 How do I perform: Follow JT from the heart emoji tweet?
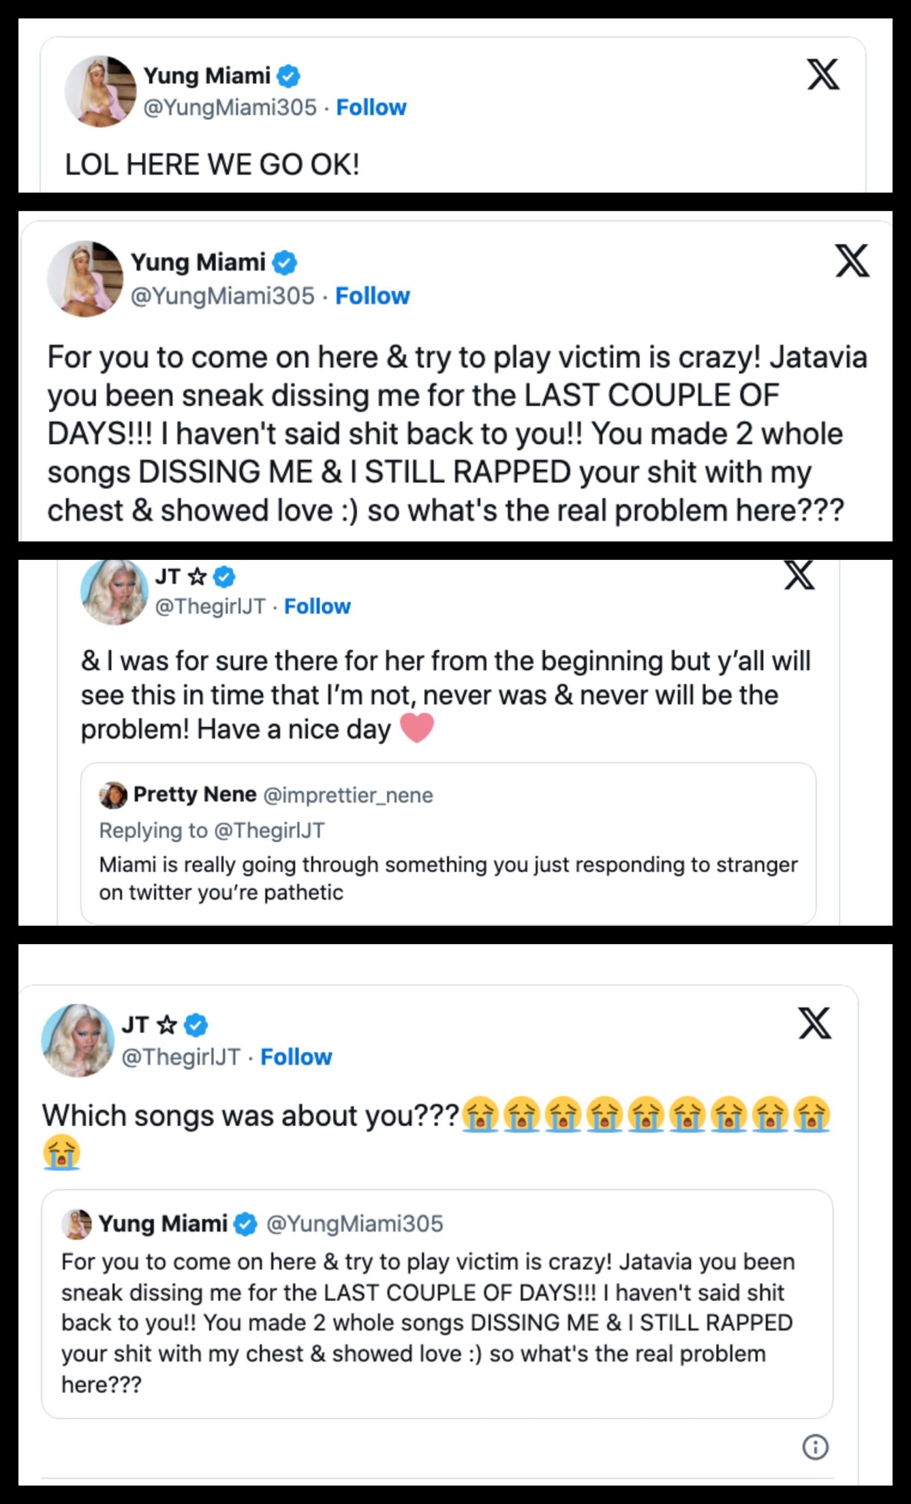coord(317,606)
